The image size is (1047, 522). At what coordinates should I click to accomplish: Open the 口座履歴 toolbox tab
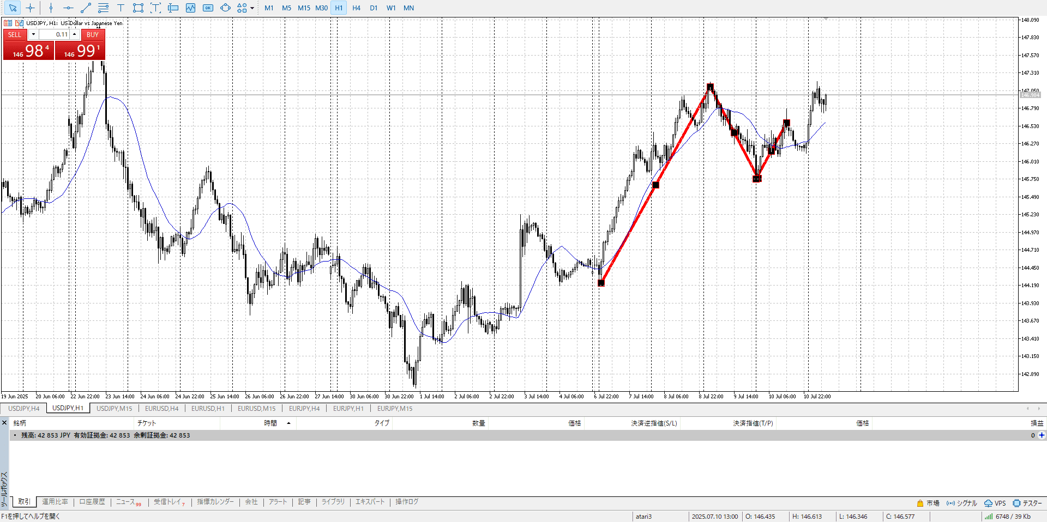pyautogui.click(x=92, y=502)
